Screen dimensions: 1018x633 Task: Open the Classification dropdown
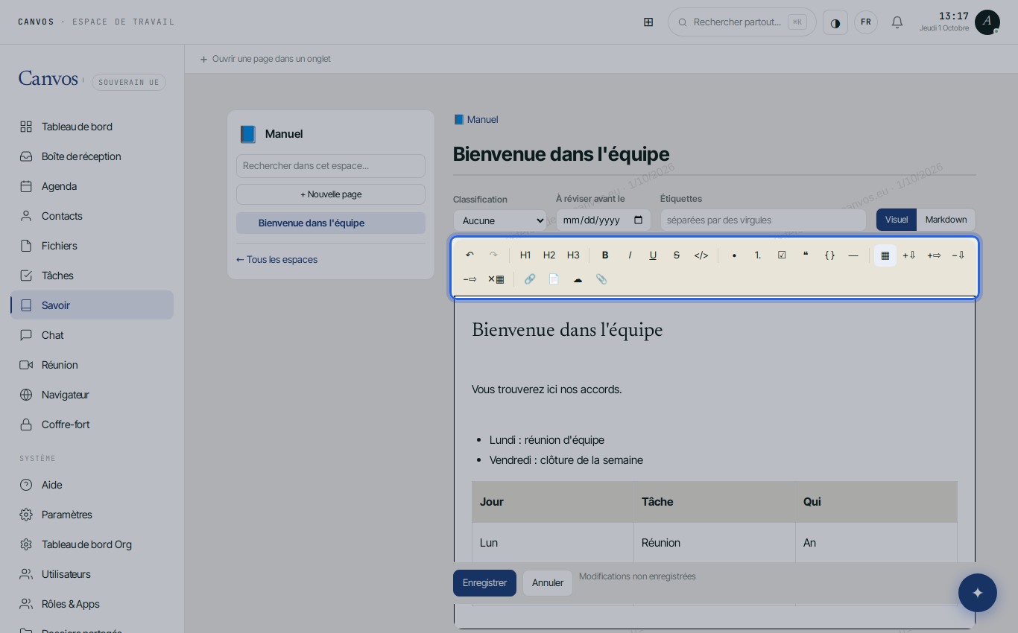(500, 220)
